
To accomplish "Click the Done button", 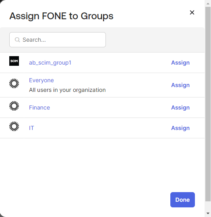I will (x=182, y=200).
